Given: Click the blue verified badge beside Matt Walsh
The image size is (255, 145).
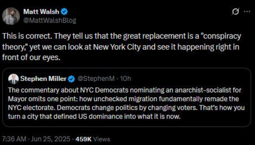Looking at the screenshot, I should [x=65, y=12].
